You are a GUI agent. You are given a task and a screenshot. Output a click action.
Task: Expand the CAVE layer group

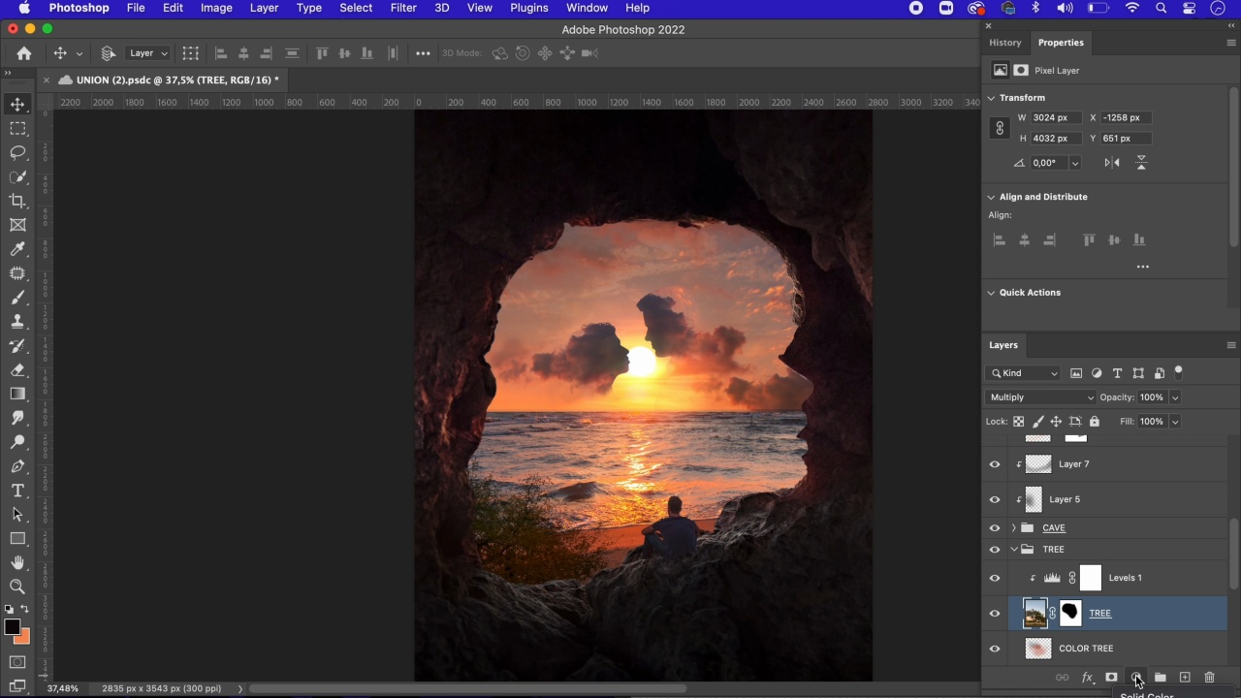click(x=1014, y=528)
